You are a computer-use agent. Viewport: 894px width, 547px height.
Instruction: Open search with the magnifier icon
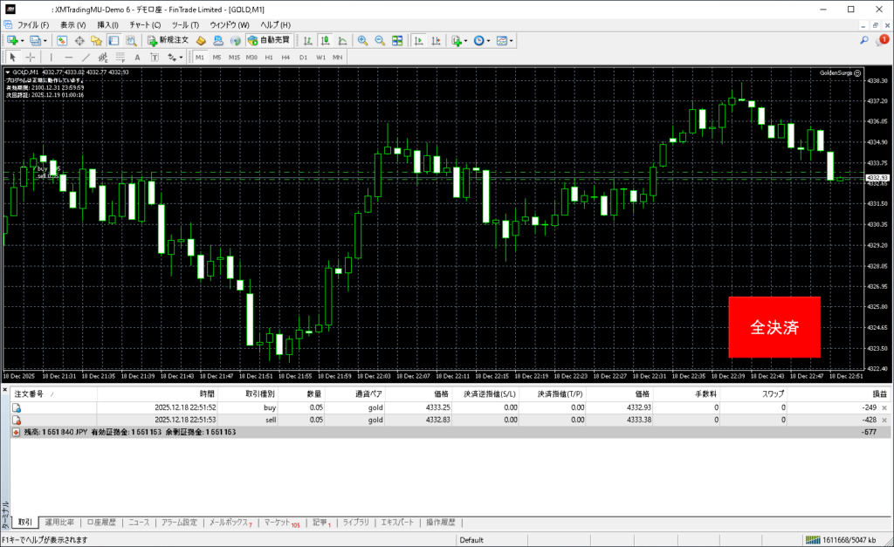point(864,40)
